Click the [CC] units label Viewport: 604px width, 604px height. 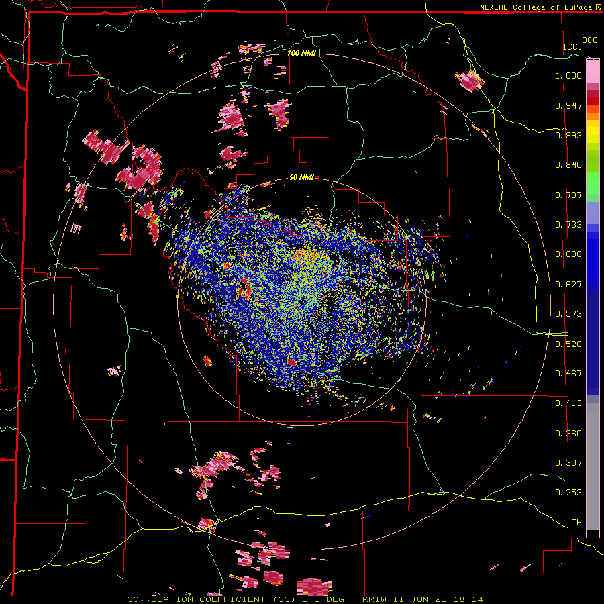[x=573, y=46]
